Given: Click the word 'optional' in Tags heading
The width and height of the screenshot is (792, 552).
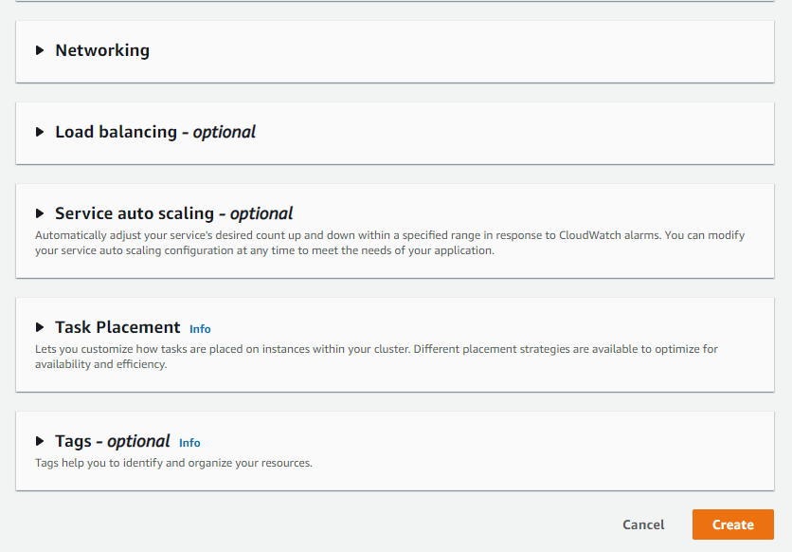Looking at the screenshot, I should tap(138, 441).
